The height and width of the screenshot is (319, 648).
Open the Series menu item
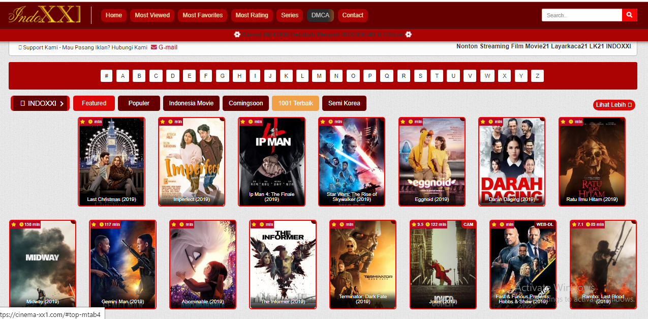[290, 15]
